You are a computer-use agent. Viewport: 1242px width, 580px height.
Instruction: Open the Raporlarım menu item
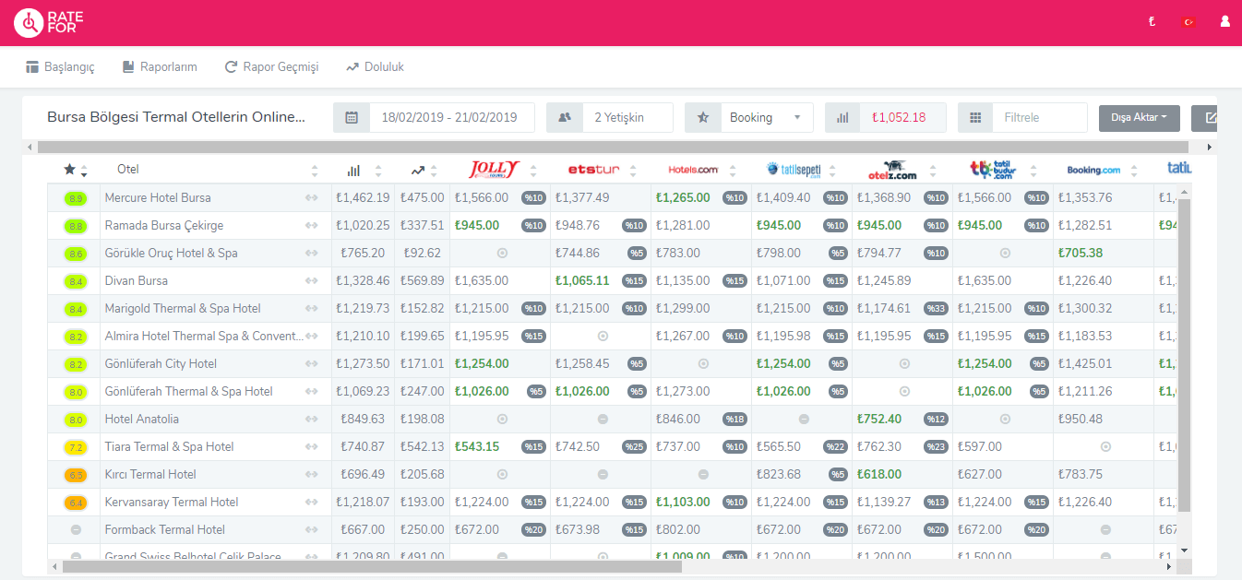(159, 67)
